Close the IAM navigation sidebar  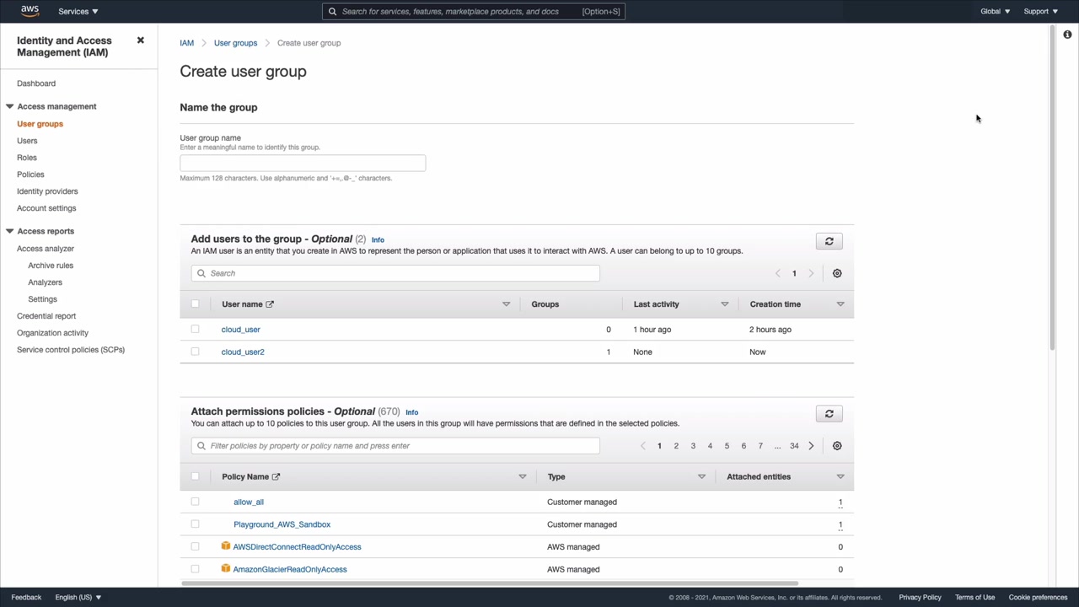point(141,40)
